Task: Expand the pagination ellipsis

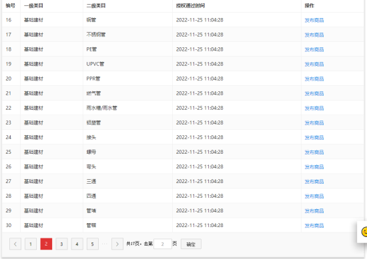Action: click(105, 244)
